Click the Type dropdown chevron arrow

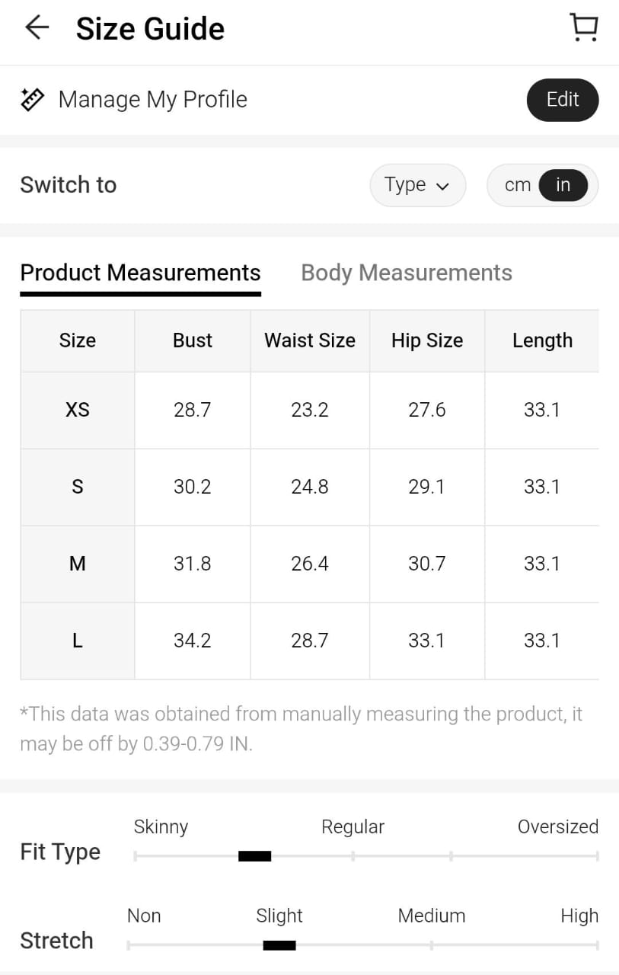443,187
